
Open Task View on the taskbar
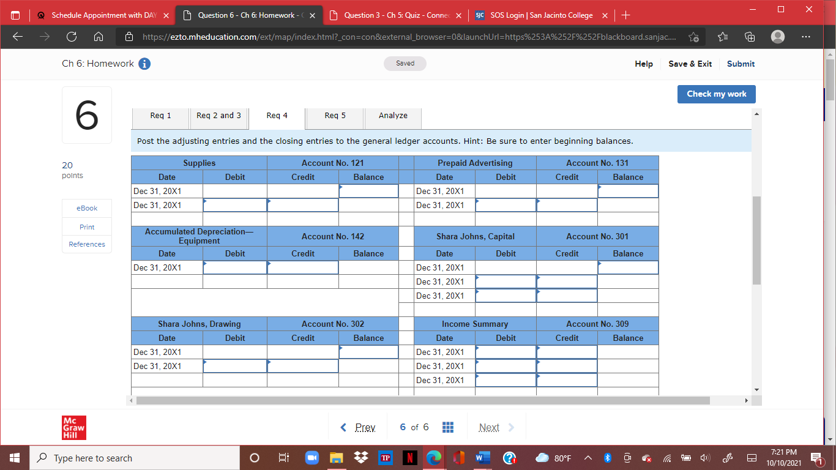point(283,458)
